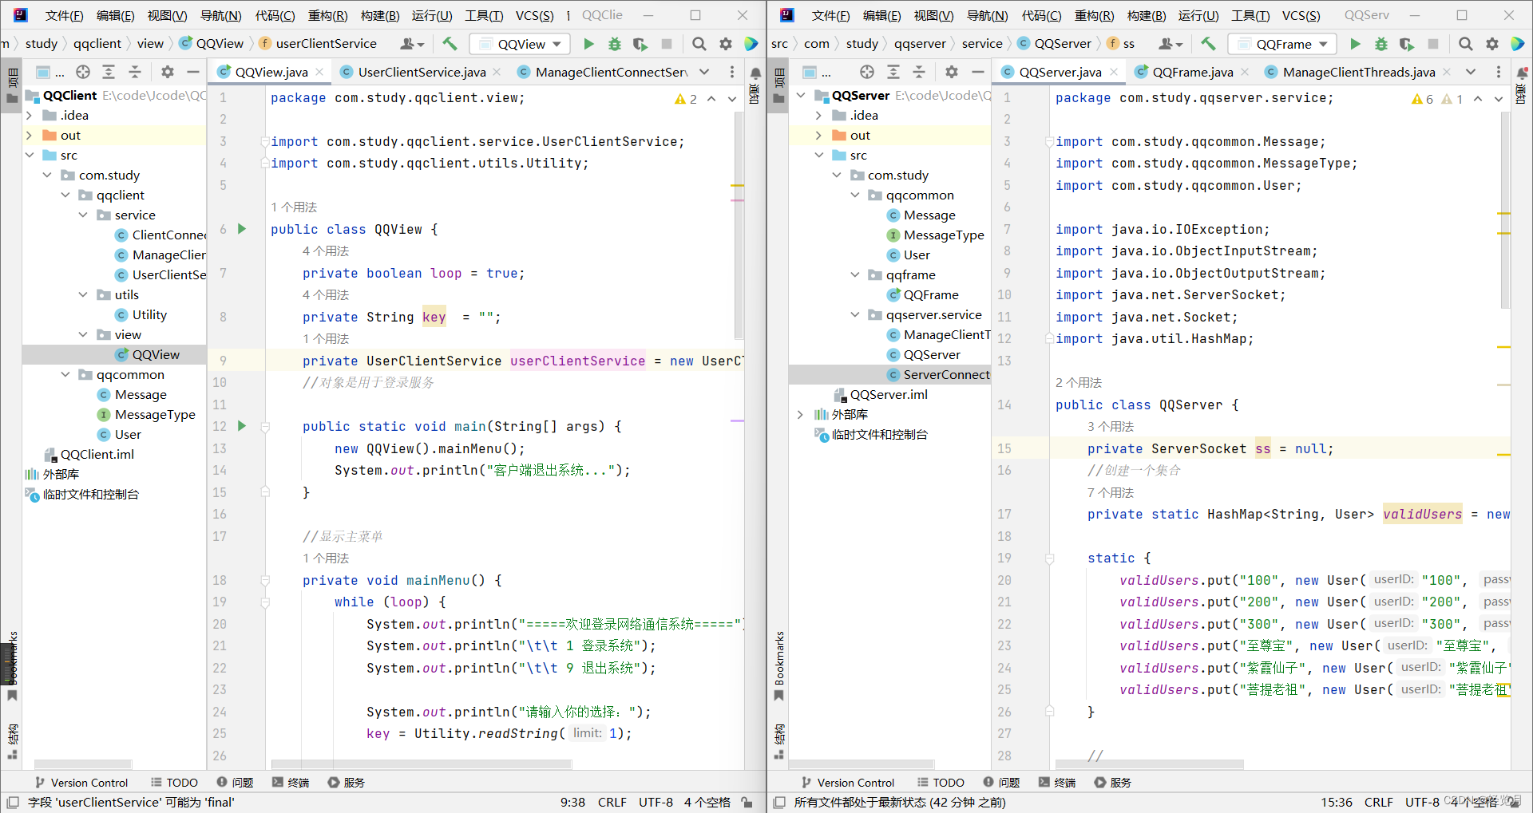Open the QQFrame run configuration dropdown
This screenshot has width=1533, height=813.
click(x=1283, y=44)
